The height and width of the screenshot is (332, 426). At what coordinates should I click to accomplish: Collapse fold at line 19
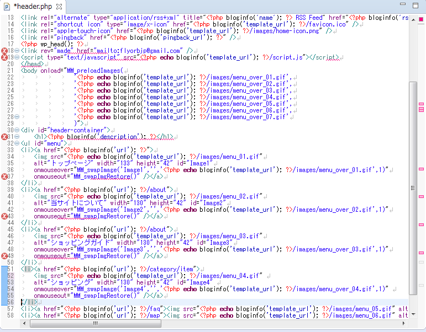[x=17, y=57]
